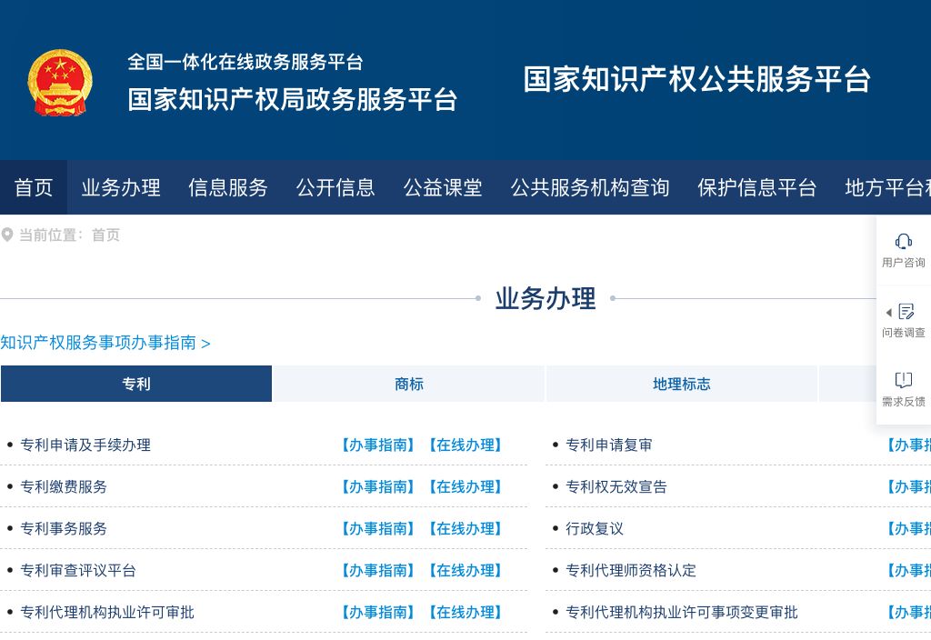931x640 pixels.
Task: Click the 业务办理 highlighted navigation item
Action: [x=120, y=187]
